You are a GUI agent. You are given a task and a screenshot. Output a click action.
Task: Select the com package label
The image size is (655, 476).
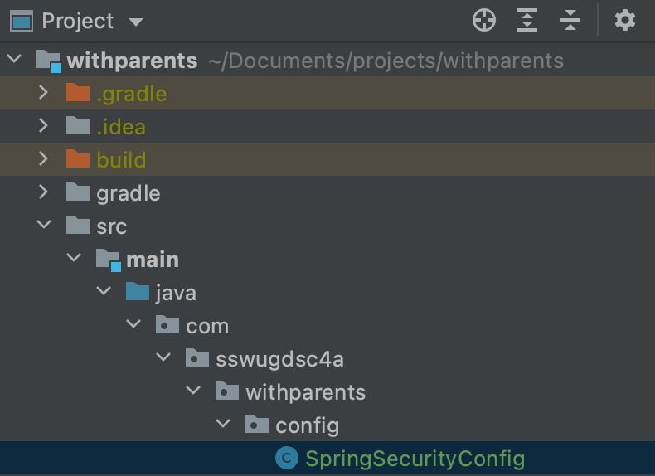(207, 327)
